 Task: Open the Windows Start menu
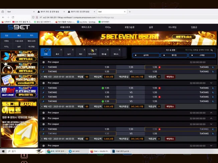pos(3,151)
